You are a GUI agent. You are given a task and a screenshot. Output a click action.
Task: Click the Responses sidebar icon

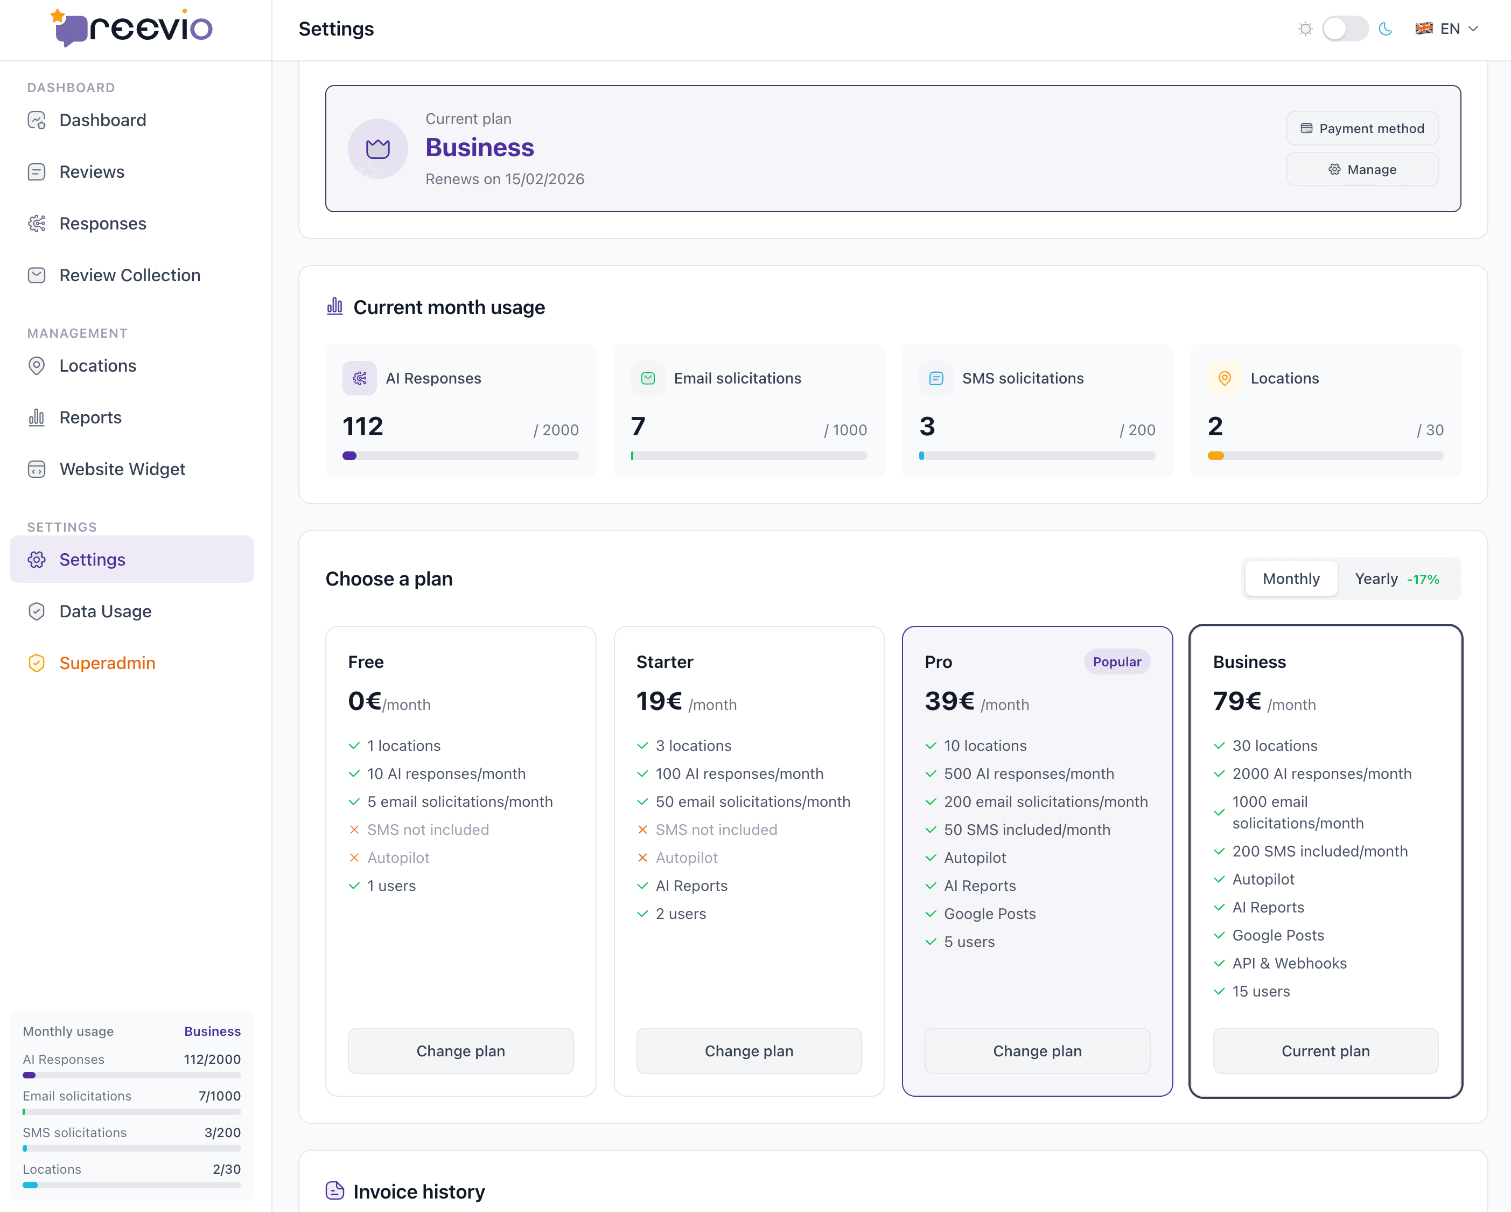[x=37, y=224]
